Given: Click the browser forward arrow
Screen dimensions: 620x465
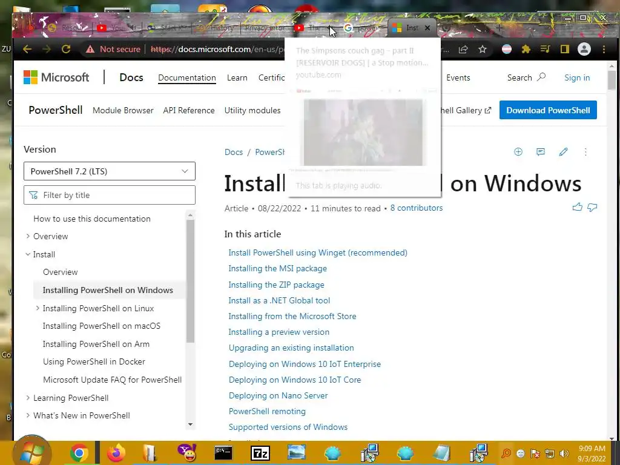Looking at the screenshot, I should [47, 49].
